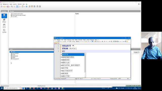Image resolution: width=162 pixels, height=91 pixels.
Task: Open the Redigeerimine menu in Base
Action: tap(6, 4)
